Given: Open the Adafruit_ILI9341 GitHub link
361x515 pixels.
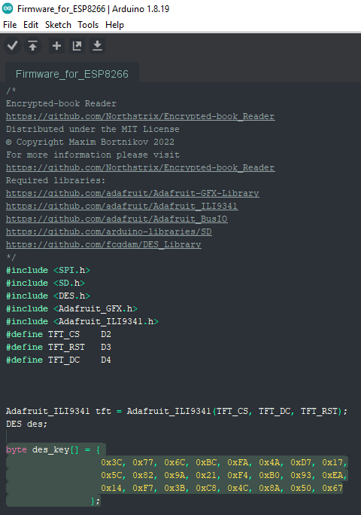Looking at the screenshot, I should (x=122, y=206).
